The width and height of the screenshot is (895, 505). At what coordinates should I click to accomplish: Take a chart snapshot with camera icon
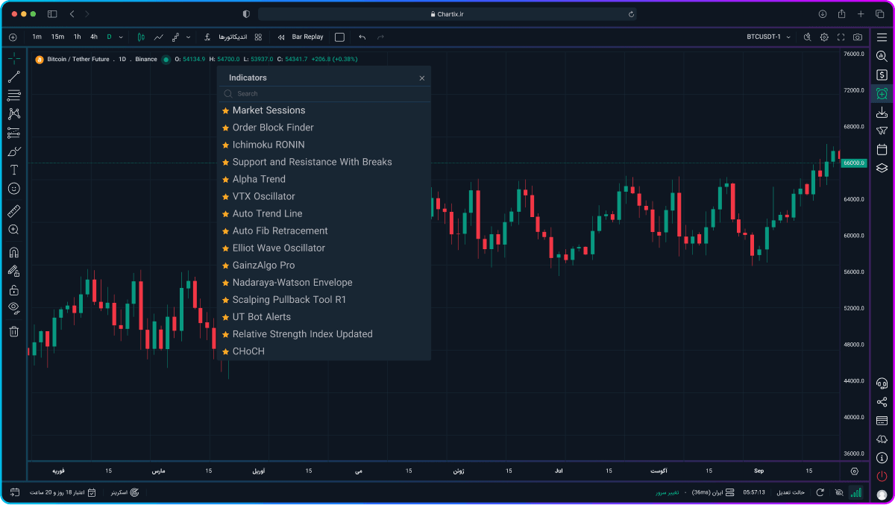tap(858, 37)
